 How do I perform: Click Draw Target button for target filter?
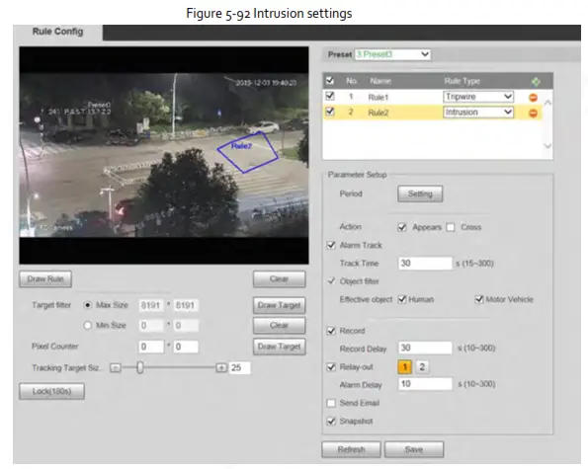pos(280,305)
